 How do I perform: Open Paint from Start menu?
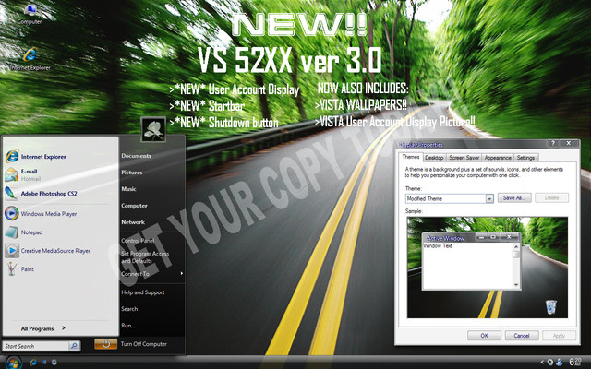tap(20, 268)
